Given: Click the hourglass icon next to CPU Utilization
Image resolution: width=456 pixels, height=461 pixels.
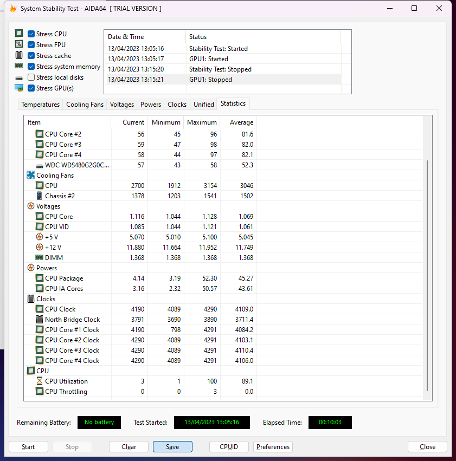Looking at the screenshot, I should point(40,381).
